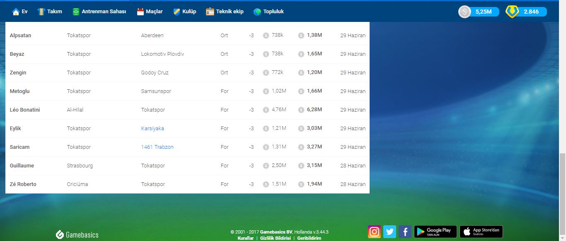The width and height of the screenshot is (566, 241).
Task: Select player name Léo Bonatini
Action: coord(25,110)
